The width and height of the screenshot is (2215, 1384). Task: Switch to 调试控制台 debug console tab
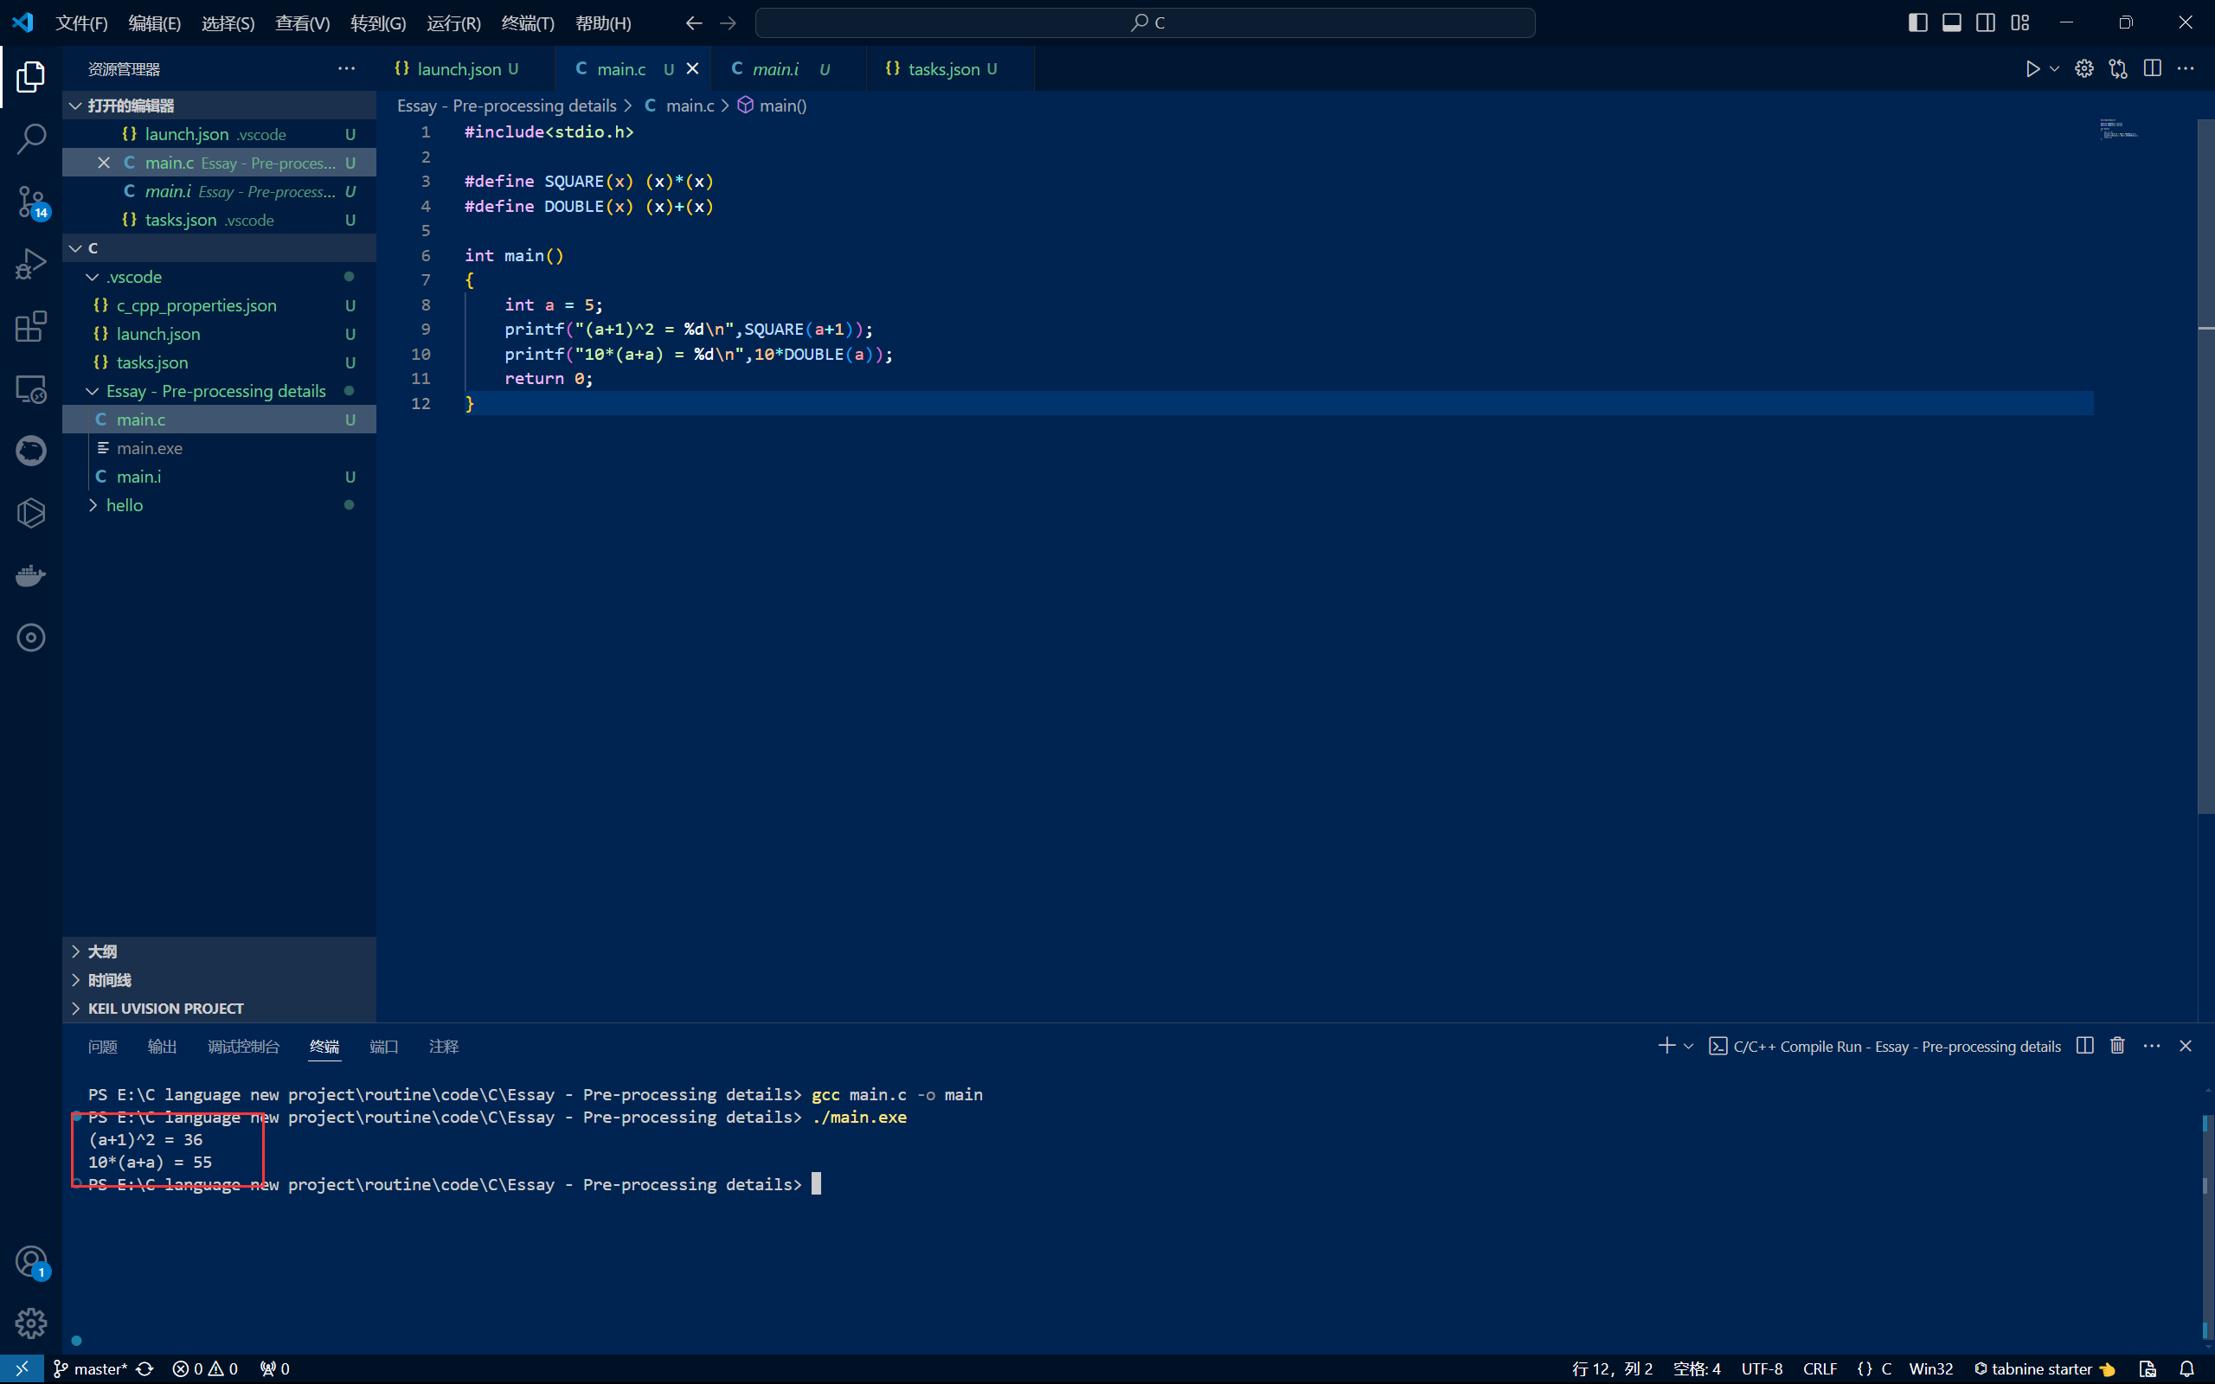click(243, 1047)
